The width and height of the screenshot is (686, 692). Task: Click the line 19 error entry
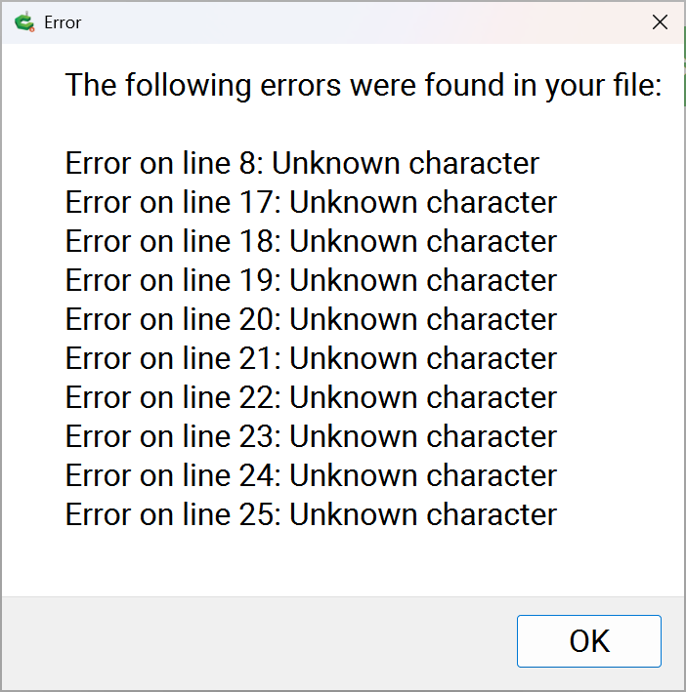point(311,280)
